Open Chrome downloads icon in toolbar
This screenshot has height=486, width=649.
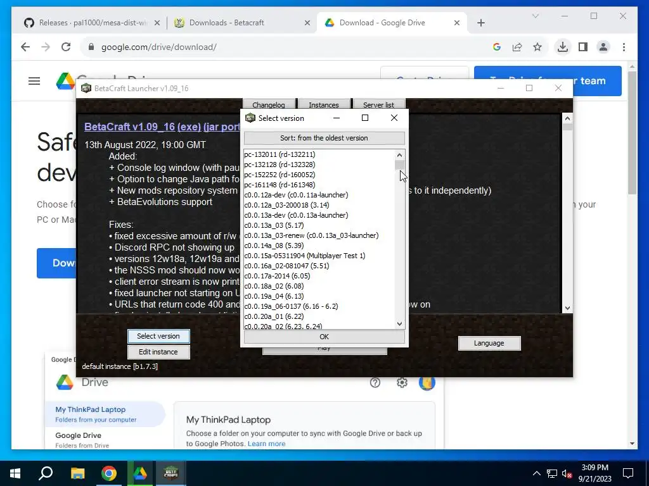click(563, 47)
